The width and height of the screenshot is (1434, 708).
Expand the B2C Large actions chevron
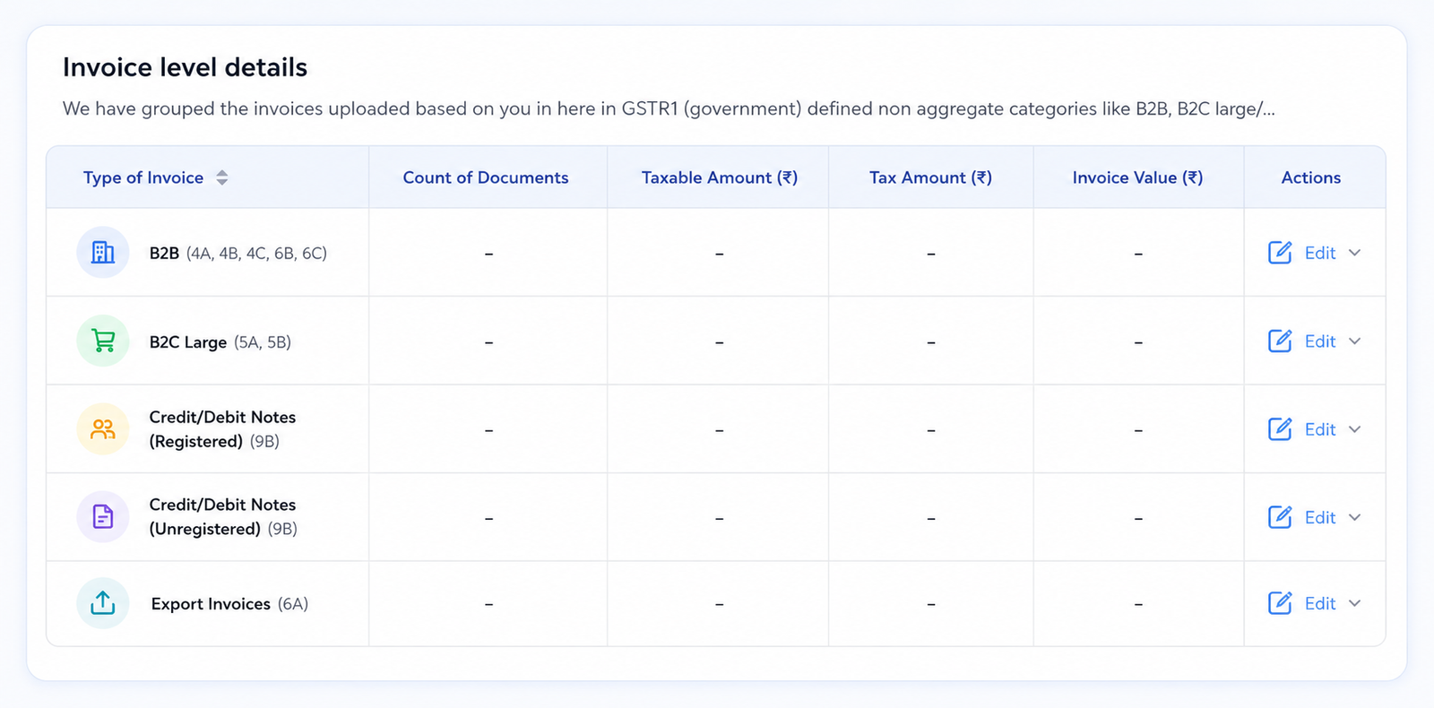pos(1354,341)
